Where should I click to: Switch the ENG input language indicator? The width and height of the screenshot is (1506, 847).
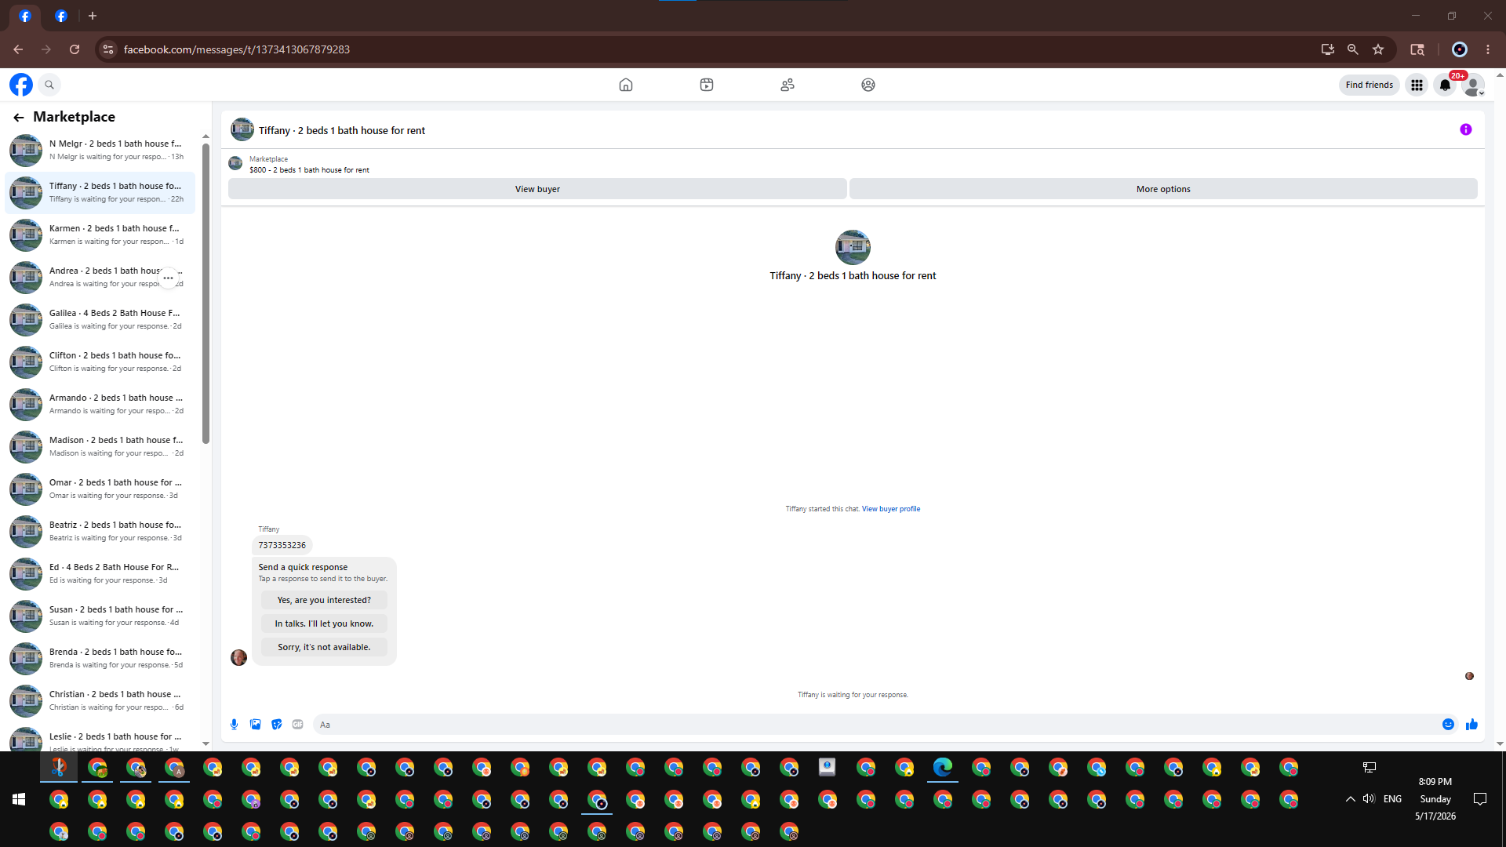click(1392, 799)
